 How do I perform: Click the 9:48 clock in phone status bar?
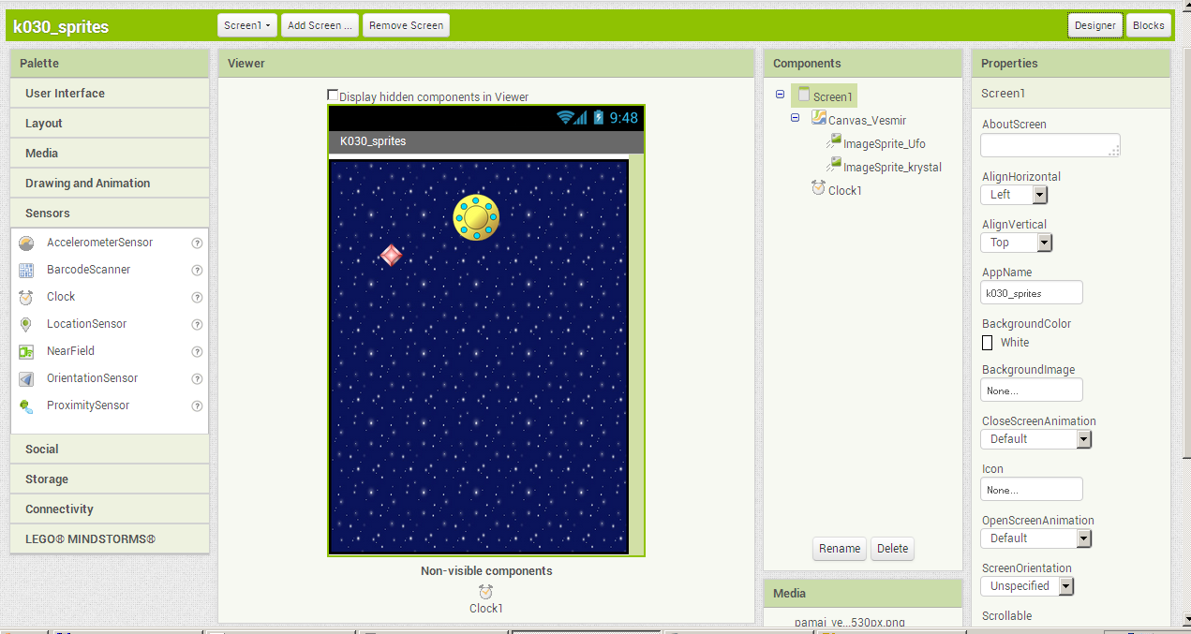(623, 118)
